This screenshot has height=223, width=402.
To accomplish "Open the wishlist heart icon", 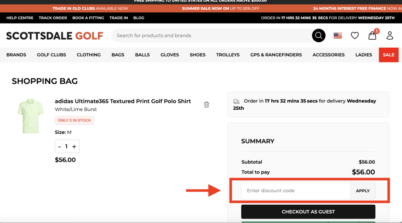I will coord(355,36).
